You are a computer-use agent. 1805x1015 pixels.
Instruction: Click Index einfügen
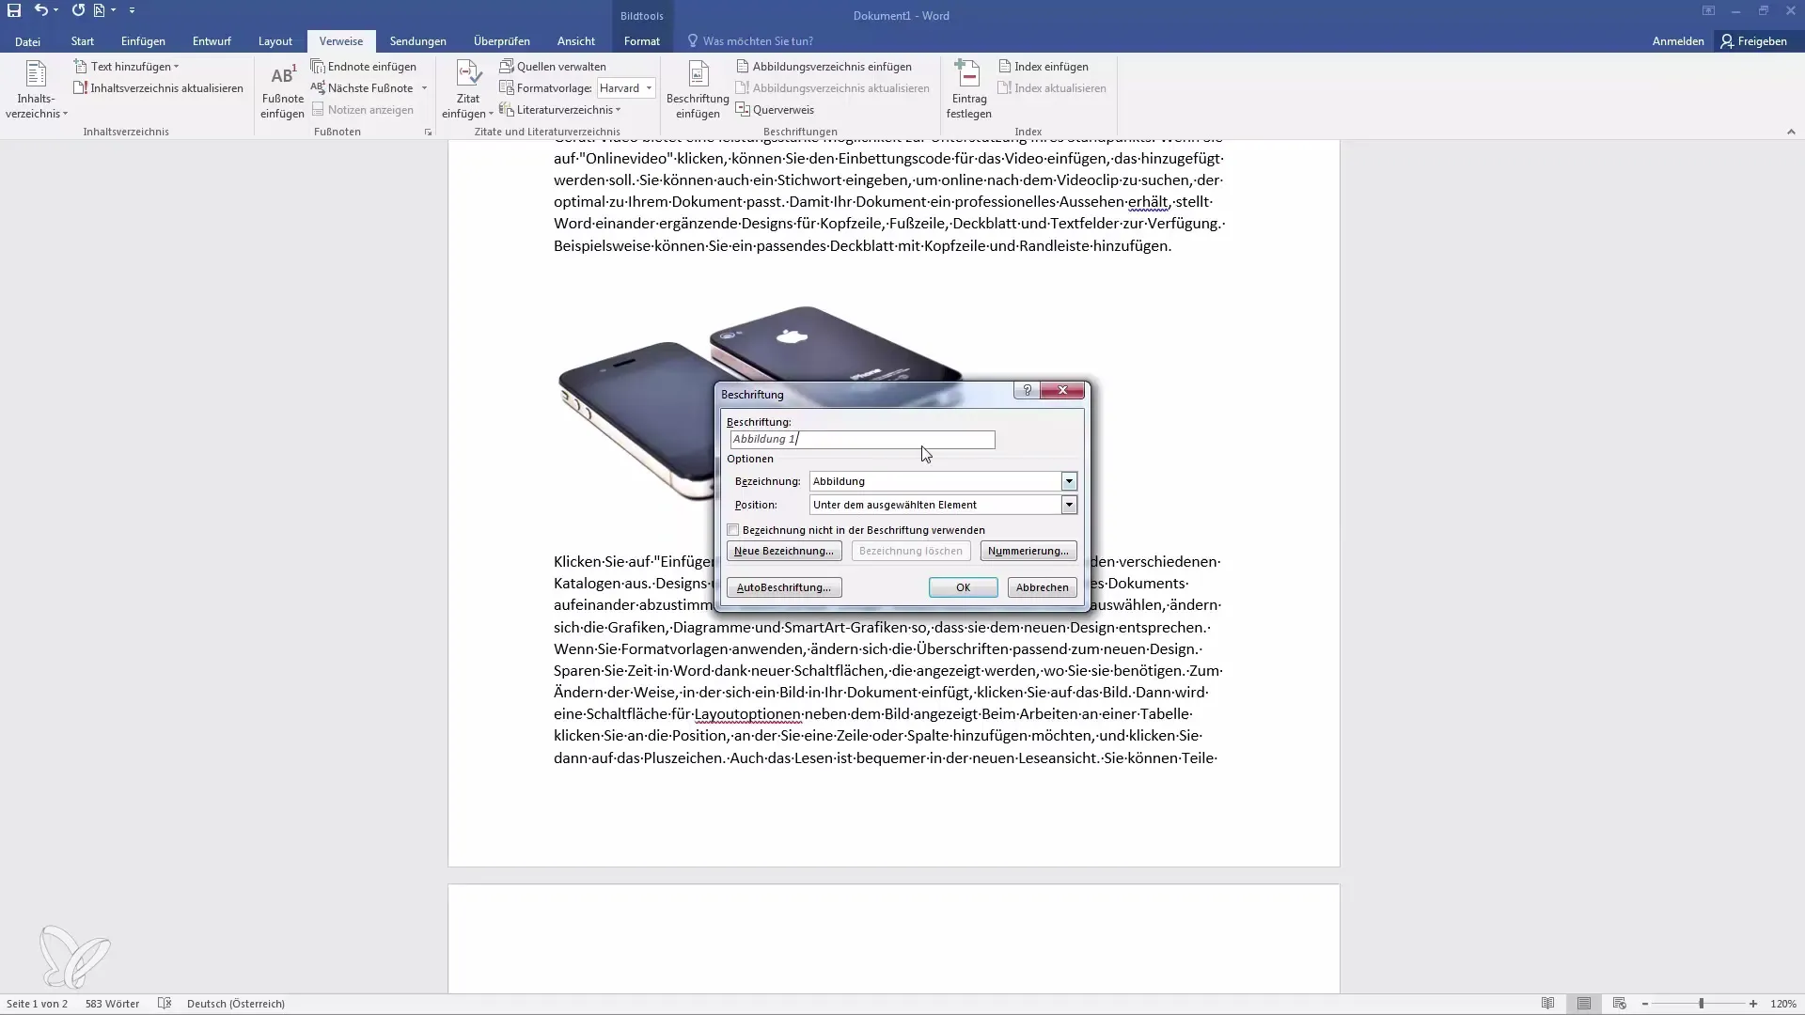(1043, 67)
